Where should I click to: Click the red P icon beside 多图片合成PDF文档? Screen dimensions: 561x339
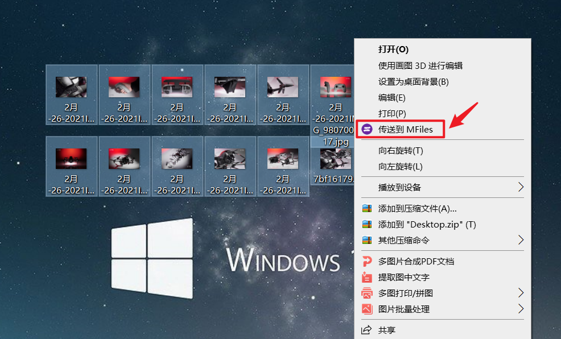(x=367, y=261)
